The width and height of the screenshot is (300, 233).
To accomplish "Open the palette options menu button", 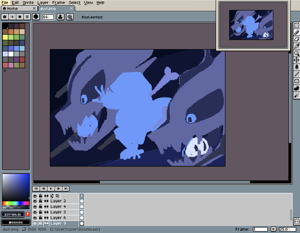I will (27, 17).
